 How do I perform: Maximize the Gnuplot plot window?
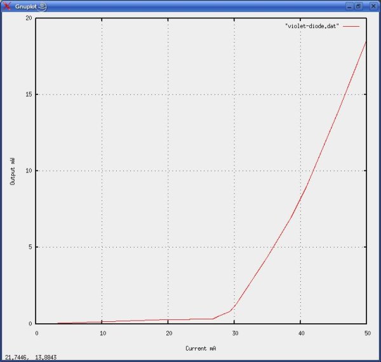pyautogui.click(x=359, y=6)
